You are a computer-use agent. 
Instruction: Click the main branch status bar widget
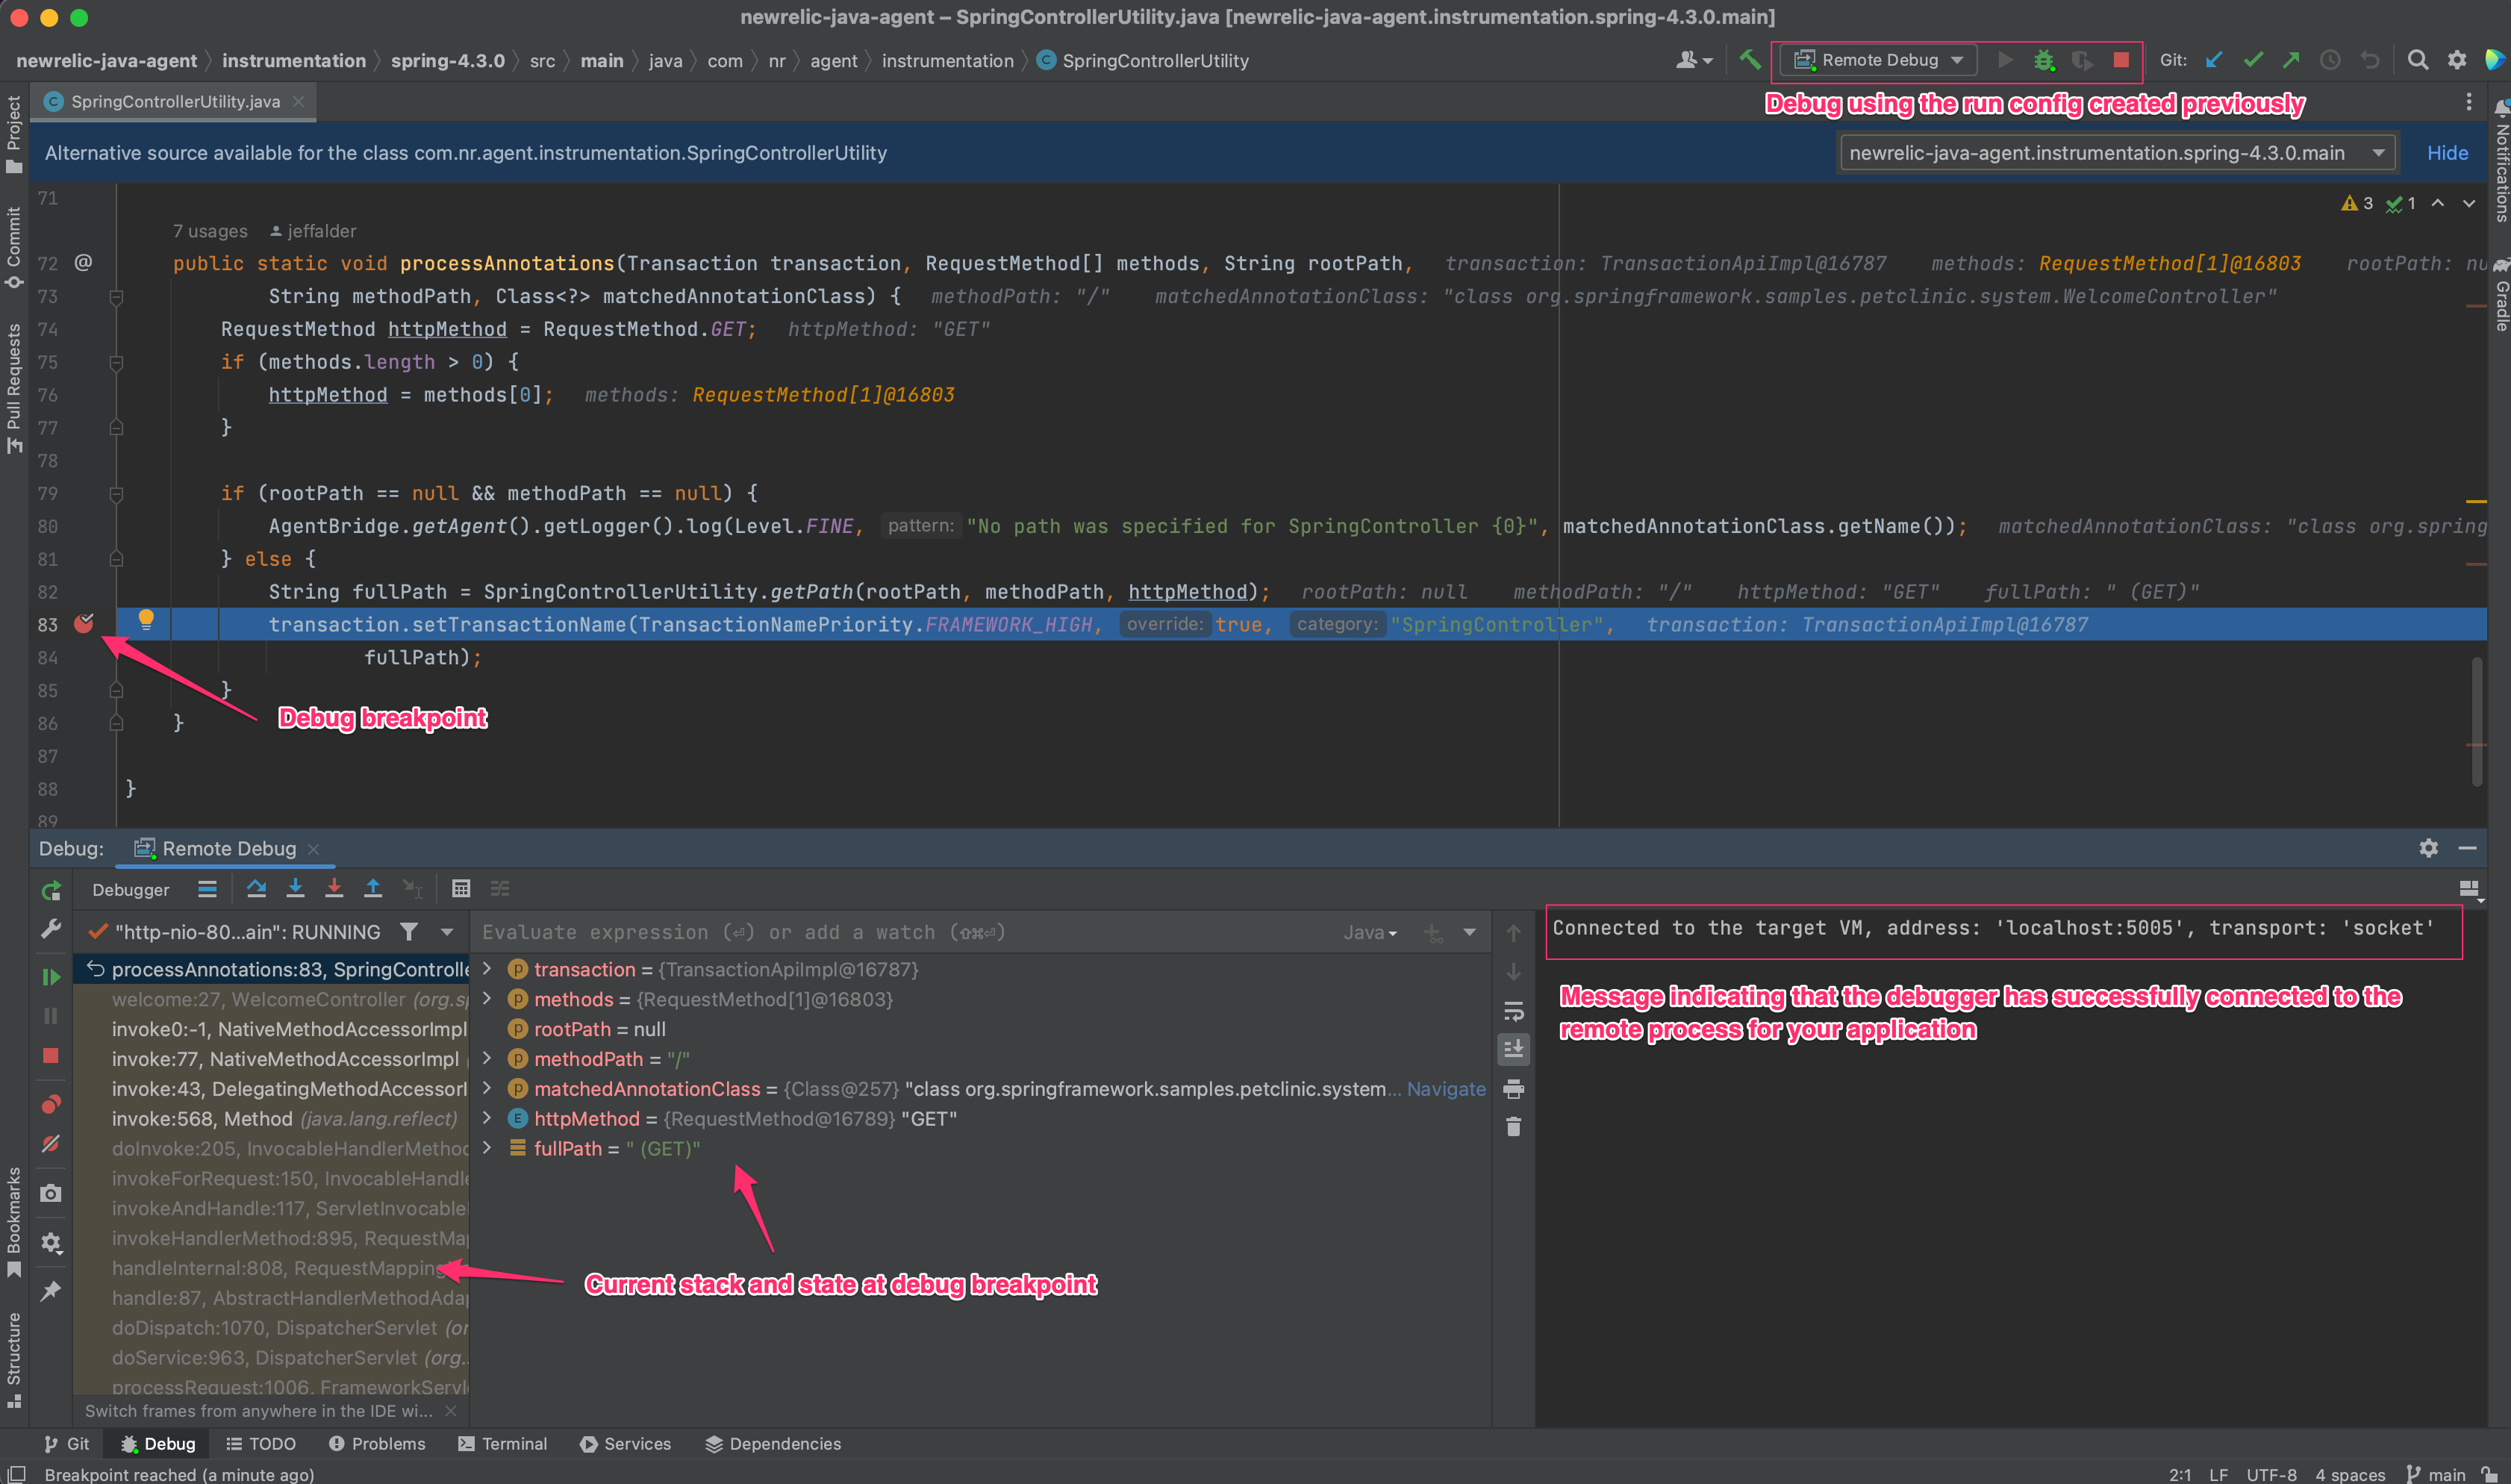coord(2435,1474)
